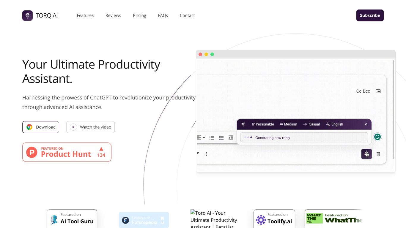Click the Watch the video button
This screenshot has height=228, width=406.
pos(90,127)
